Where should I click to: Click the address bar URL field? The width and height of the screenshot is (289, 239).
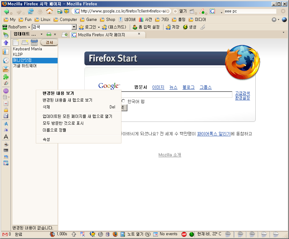point(123,11)
